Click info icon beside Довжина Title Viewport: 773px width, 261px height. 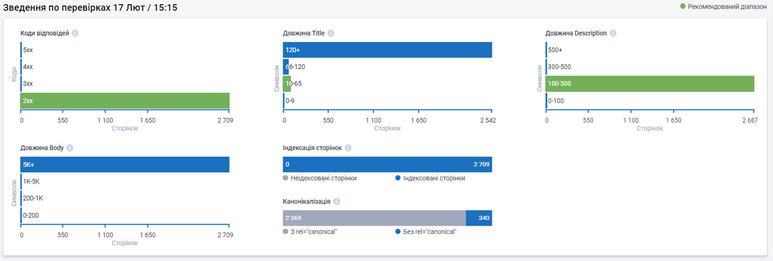pyautogui.click(x=331, y=33)
